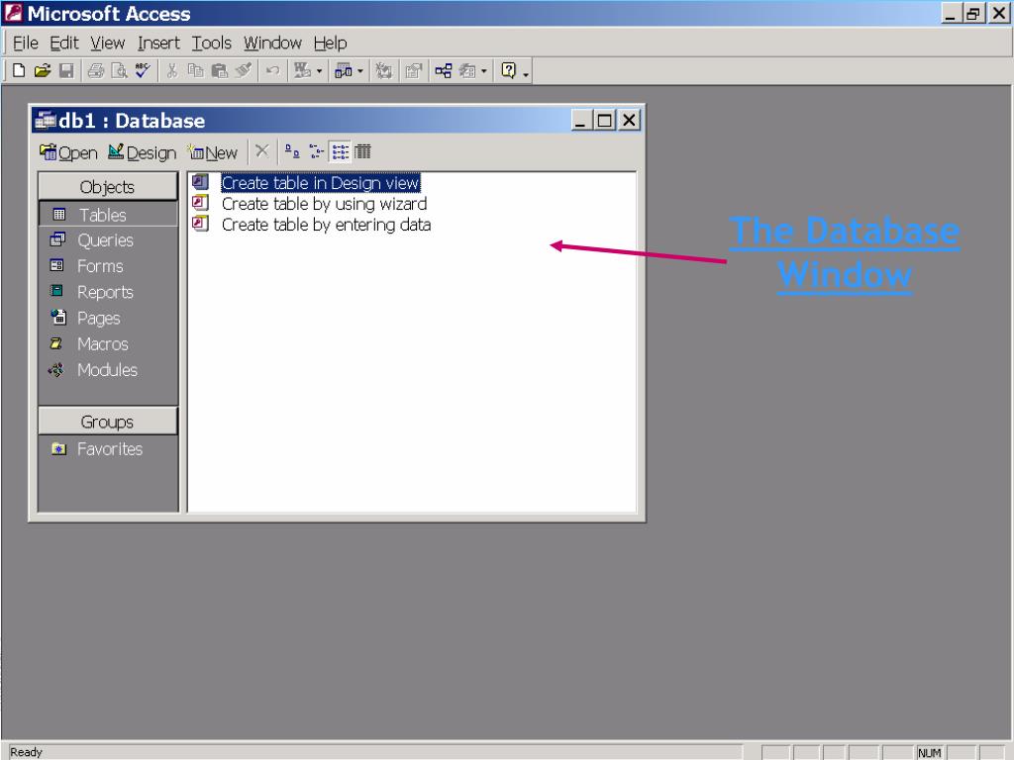The image size is (1014, 760).
Task: Click the OfficeLinks toolbar icon
Action: tap(302, 70)
